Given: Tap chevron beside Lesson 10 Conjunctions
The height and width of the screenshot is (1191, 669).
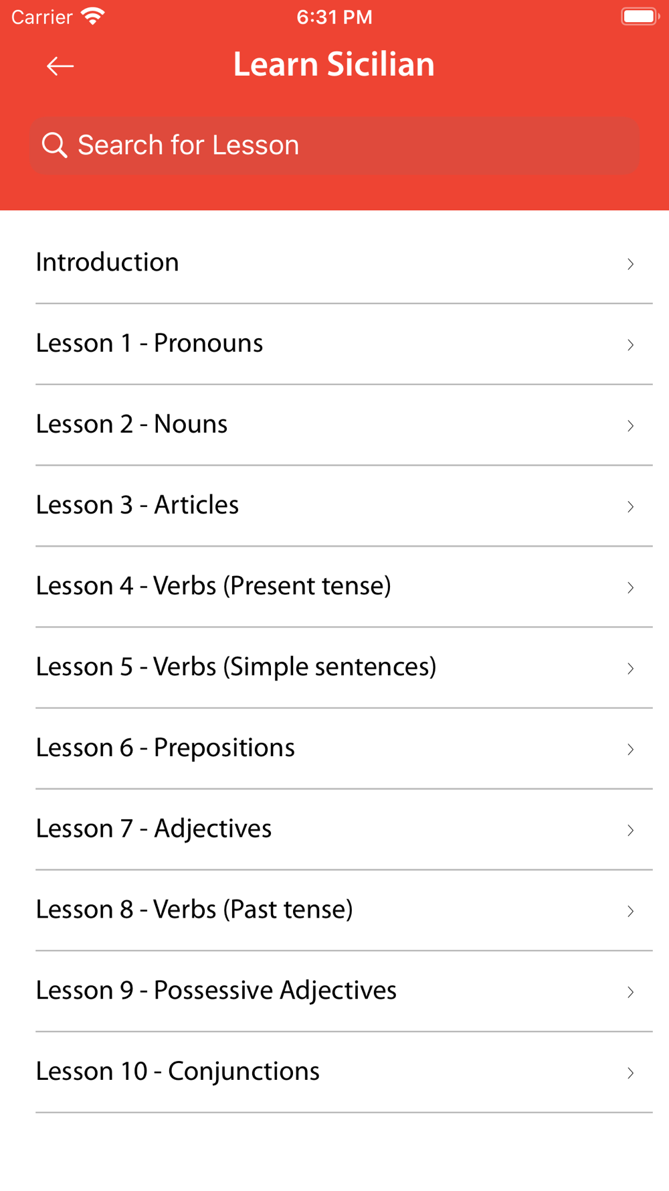Looking at the screenshot, I should pyautogui.click(x=630, y=1073).
